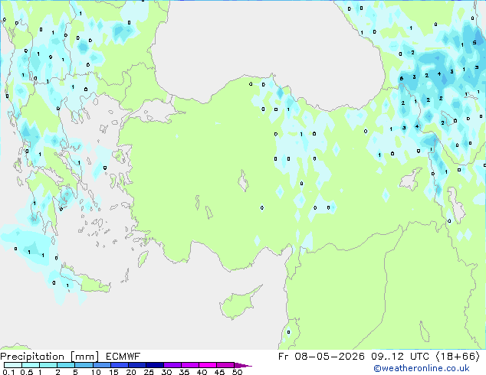This screenshot has height=375, width=486.
Task: Select the 5–10 mm legend swatch
Action: point(84,365)
